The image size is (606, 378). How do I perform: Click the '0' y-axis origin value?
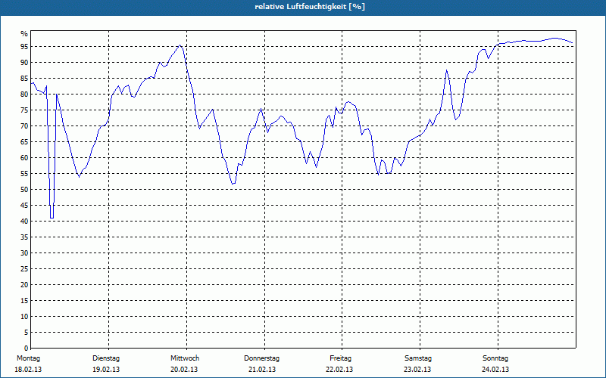point(26,349)
